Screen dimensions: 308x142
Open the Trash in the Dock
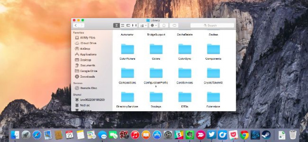coord(293,135)
